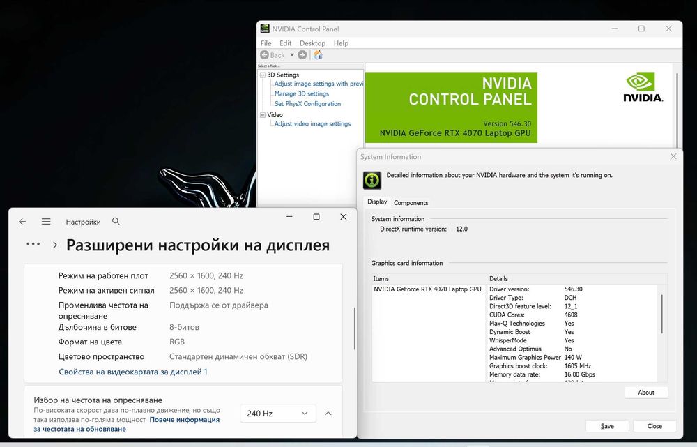
Task: Click the WhisperMode row label
Action: click(x=507, y=340)
